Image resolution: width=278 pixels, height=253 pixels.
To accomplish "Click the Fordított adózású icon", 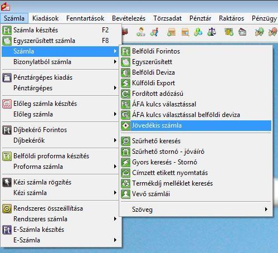I will (x=125, y=94).
